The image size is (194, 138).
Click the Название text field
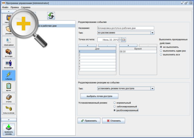click(x=125, y=28)
